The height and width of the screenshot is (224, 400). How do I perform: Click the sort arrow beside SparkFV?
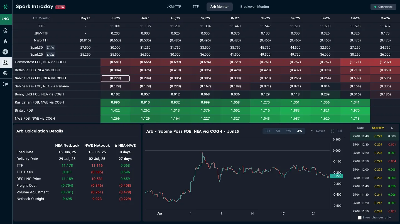392,128
